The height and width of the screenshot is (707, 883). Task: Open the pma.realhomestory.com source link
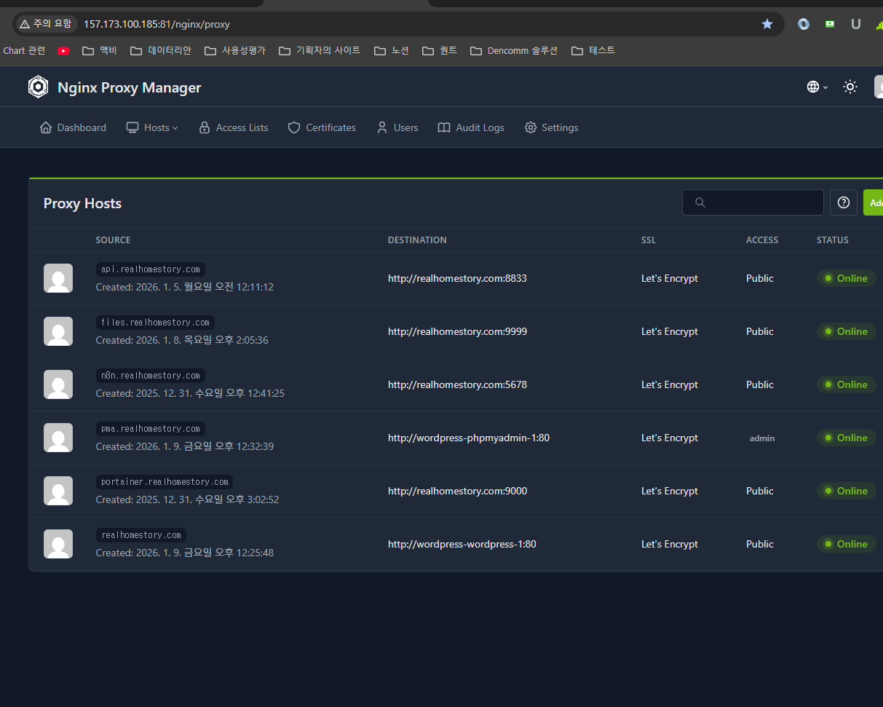(151, 429)
